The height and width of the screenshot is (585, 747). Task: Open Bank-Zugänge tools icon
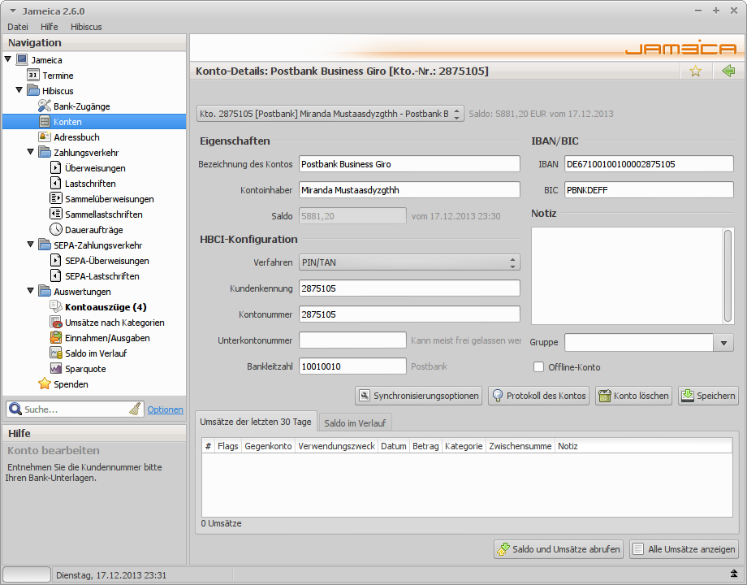(x=45, y=106)
